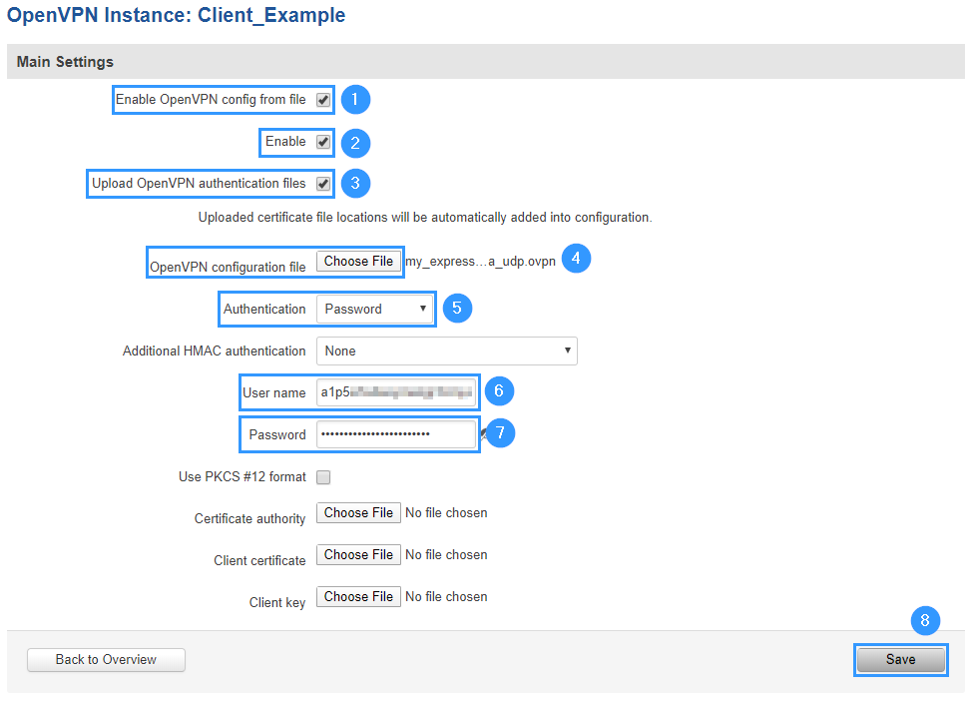This screenshot has width=973, height=704.
Task: Click the numbered step 1 badge
Action: [355, 100]
